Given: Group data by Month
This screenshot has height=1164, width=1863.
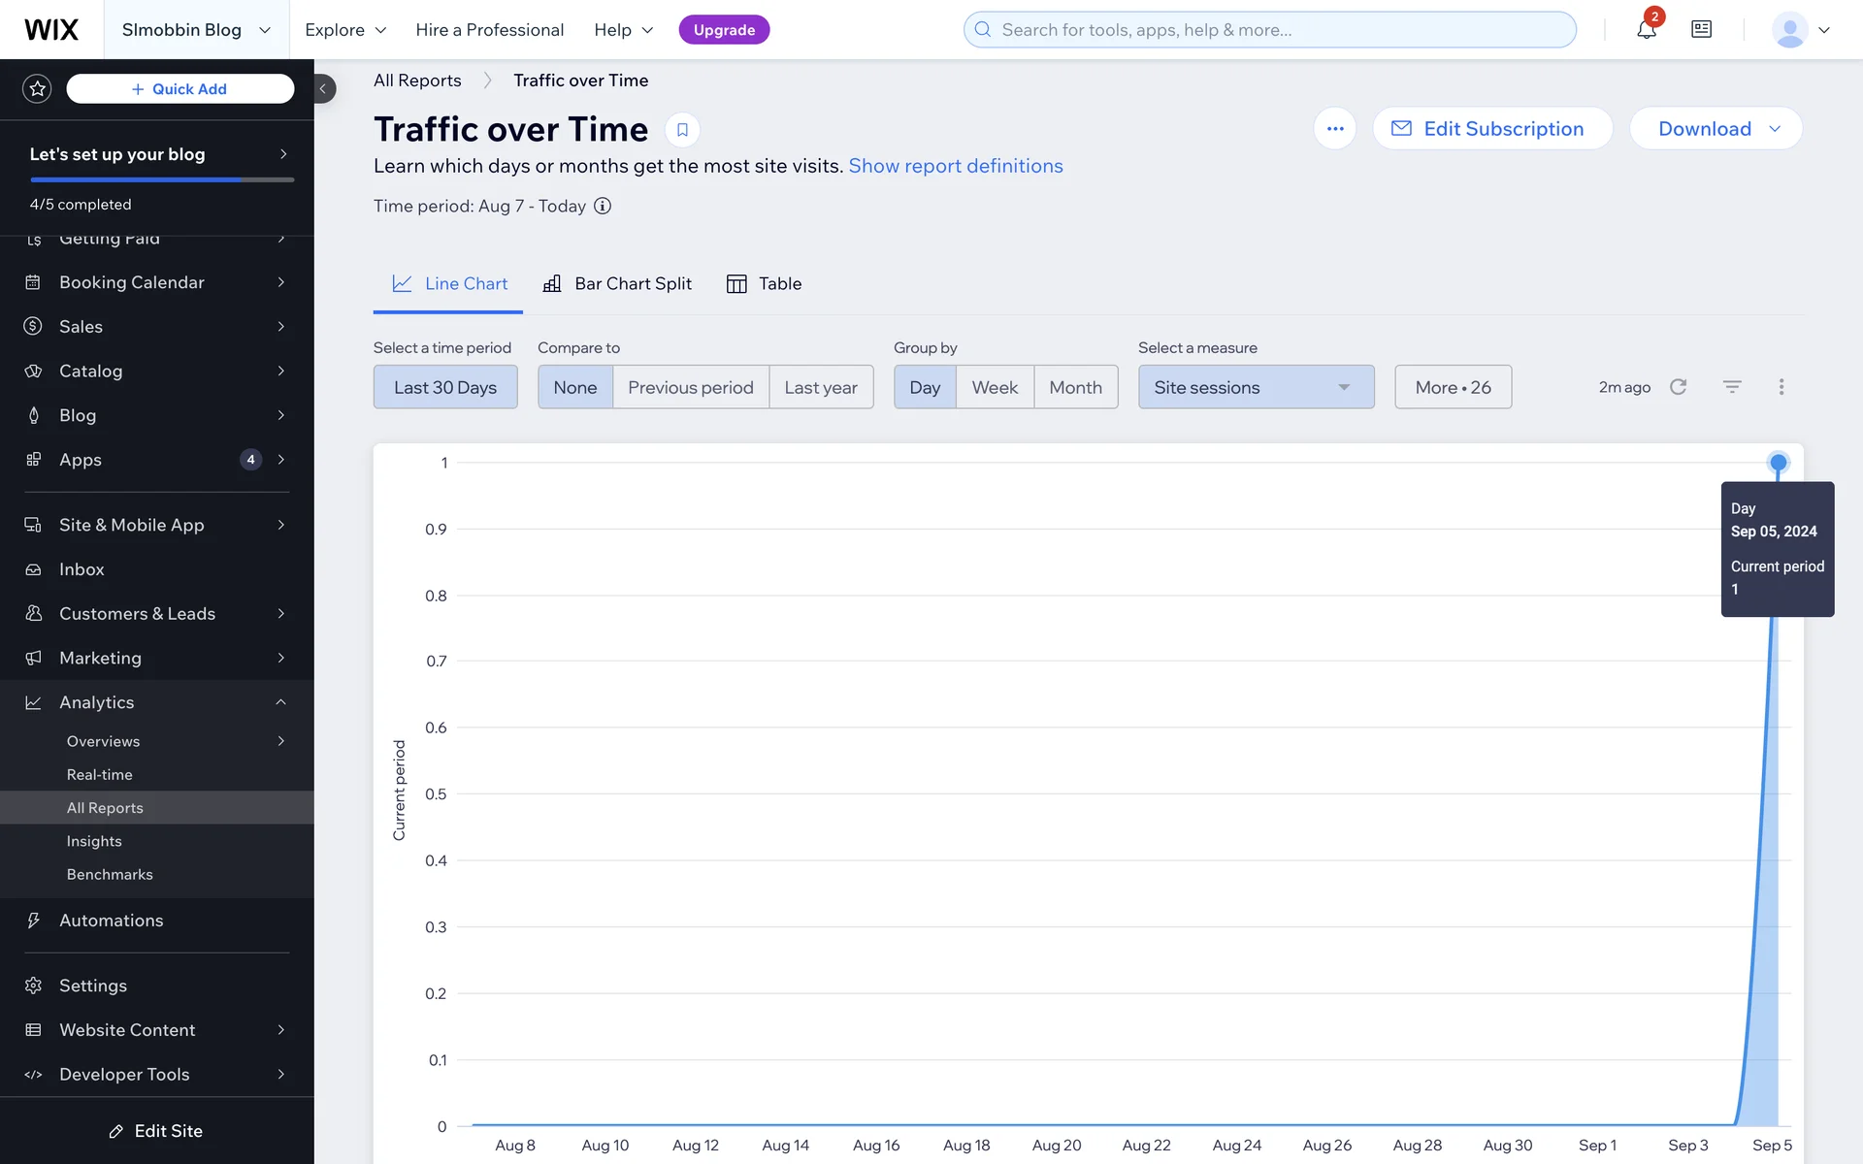Looking at the screenshot, I should (1075, 387).
